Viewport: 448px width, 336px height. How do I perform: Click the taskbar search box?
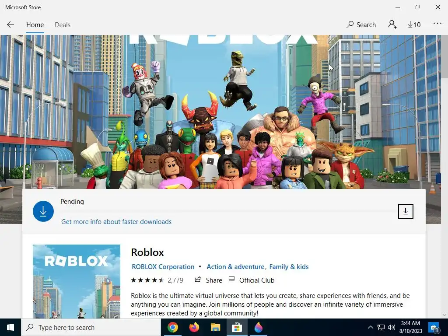tap(91, 327)
